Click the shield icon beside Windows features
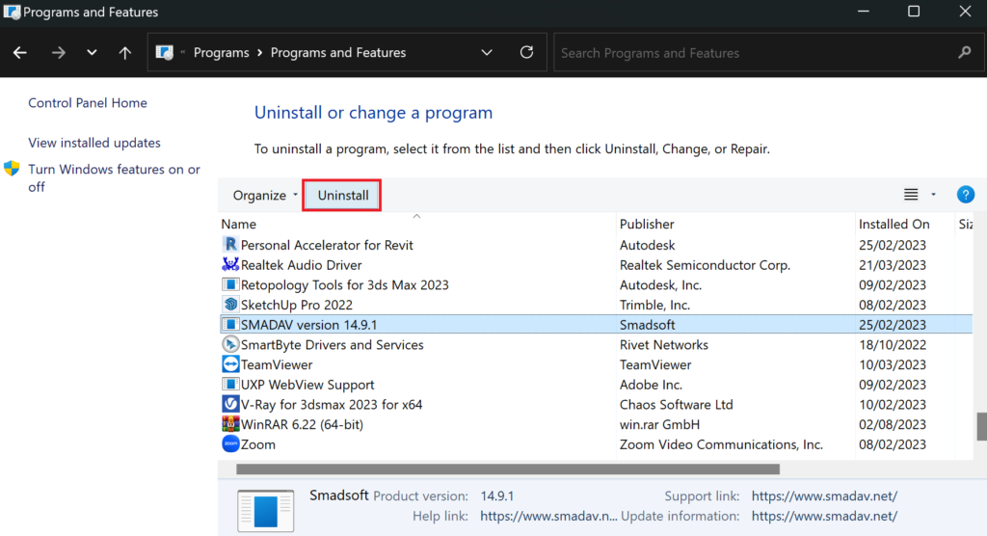This screenshot has height=536, width=987. (12, 169)
